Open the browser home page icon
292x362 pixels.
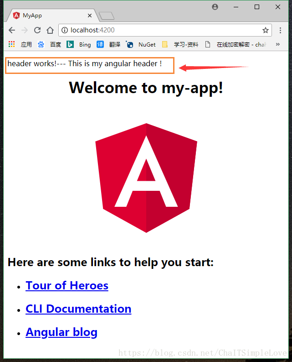pos(50,30)
